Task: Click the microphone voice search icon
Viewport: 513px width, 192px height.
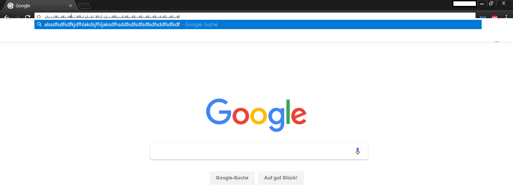Action: [357, 151]
